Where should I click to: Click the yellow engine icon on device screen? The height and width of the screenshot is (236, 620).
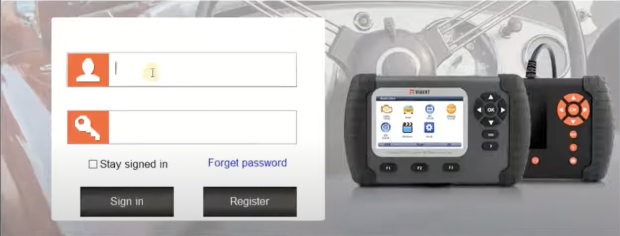tap(387, 109)
